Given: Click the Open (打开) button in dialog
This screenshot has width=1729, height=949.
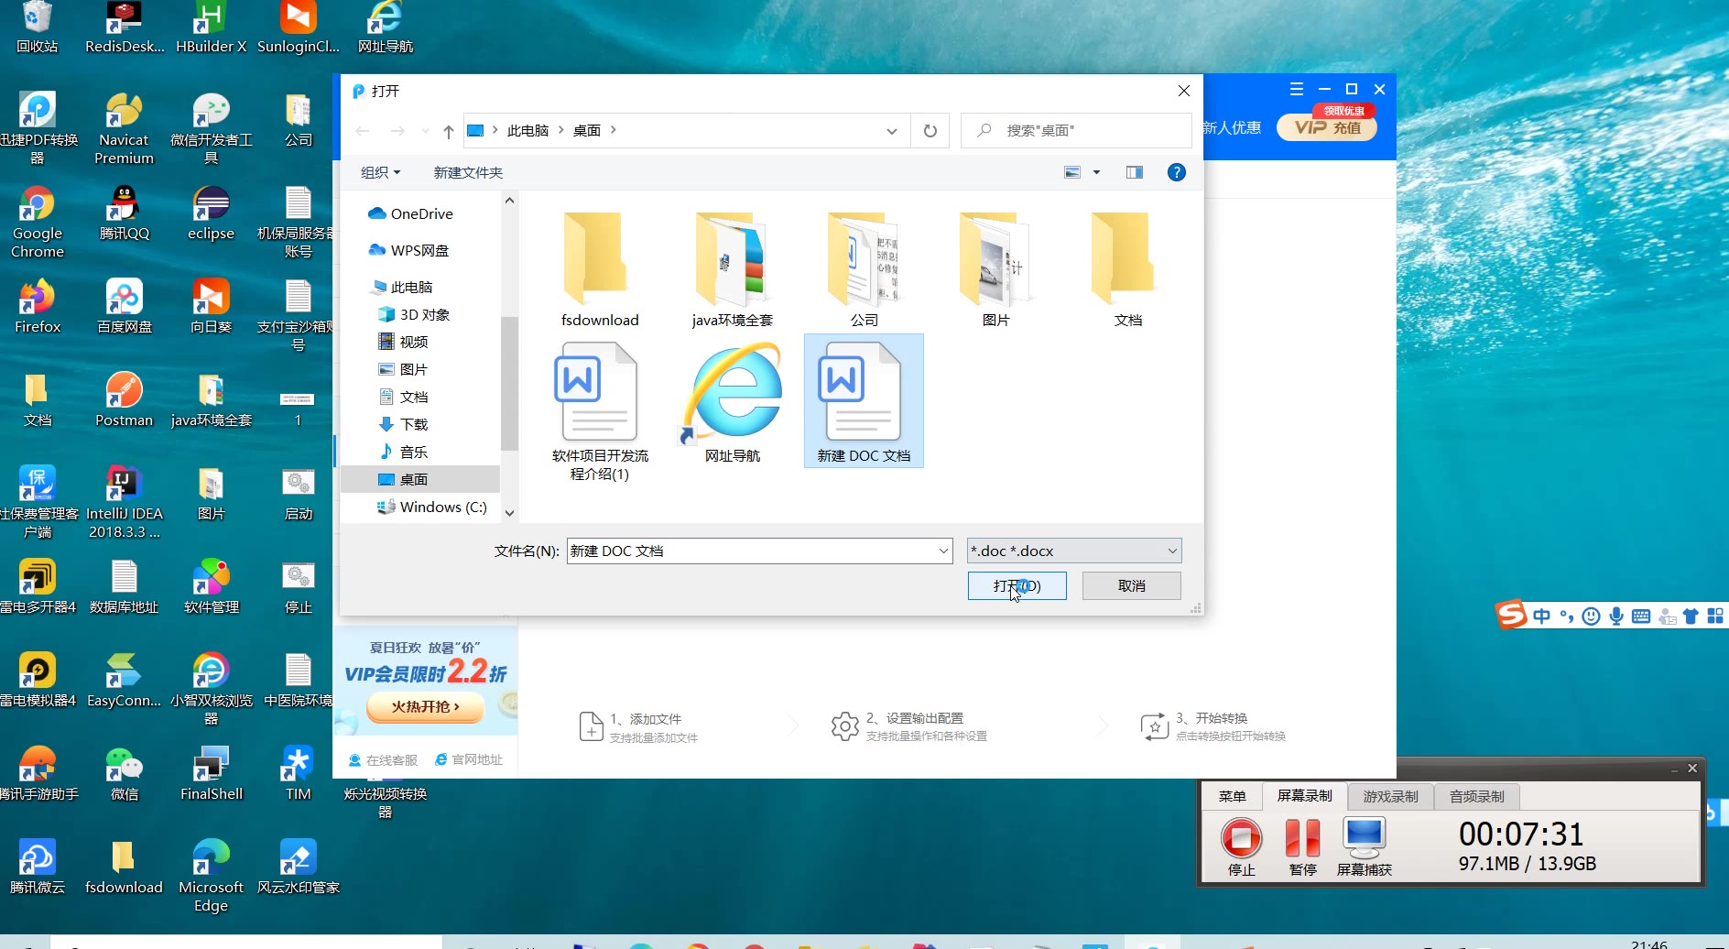Looking at the screenshot, I should (x=1017, y=586).
